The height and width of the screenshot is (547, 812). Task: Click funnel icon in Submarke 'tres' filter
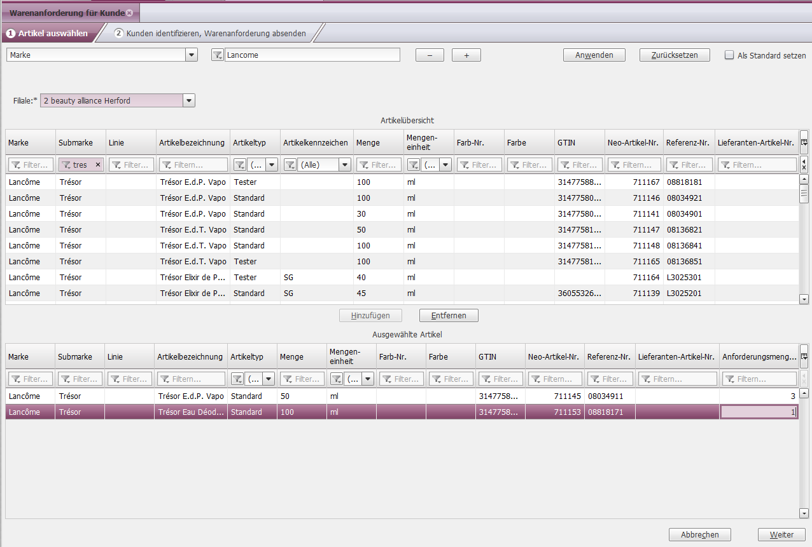point(66,165)
